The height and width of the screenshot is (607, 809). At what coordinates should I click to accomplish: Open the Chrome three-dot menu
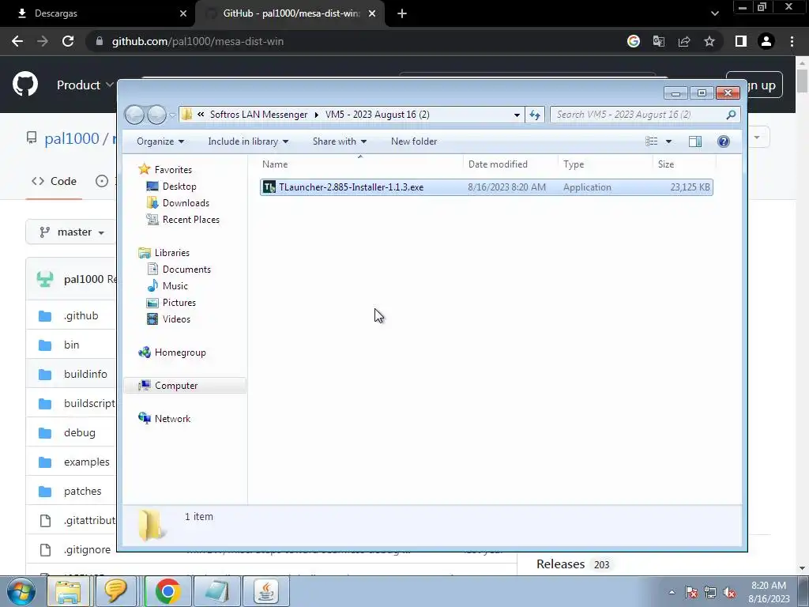point(792,41)
